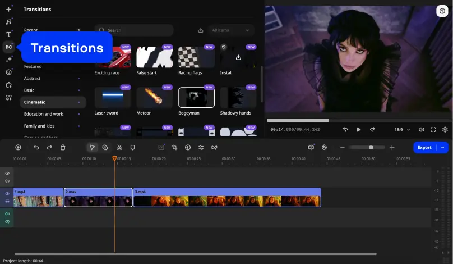Select the Education and work category
This screenshot has width=453, height=264.
[x=43, y=114]
